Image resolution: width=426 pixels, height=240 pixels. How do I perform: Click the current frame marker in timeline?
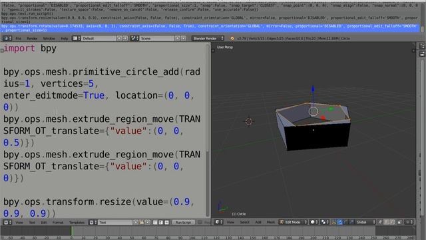[x=72, y=231]
